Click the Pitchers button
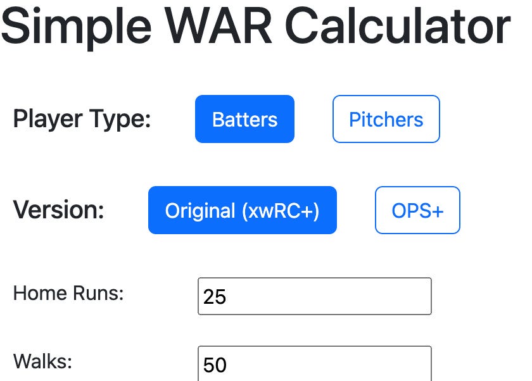This screenshot has width=532, height=381. (x=386, y=119)
